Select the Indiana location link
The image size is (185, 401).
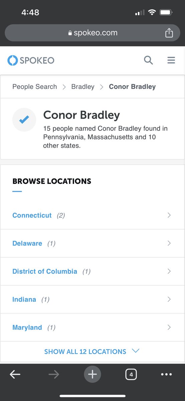(x=24, y=299)
